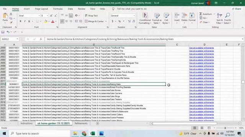Click Increase Font Size icon
This screenshot has height=137, width=245.
pyautogui.click(x=51, y=16)
